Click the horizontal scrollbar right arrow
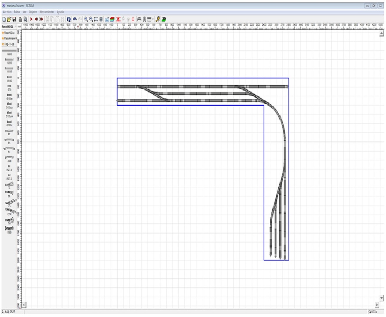386x317 pixels. [377, 305]
